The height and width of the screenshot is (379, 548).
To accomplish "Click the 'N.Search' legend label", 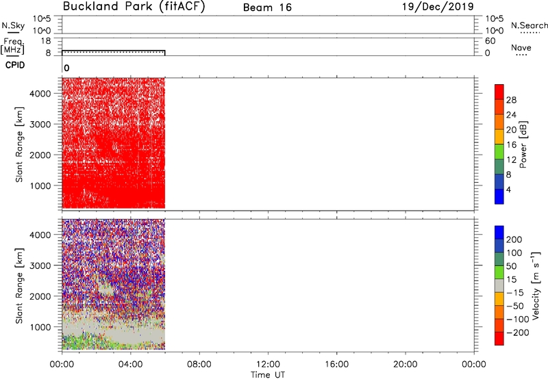I will click(x=529, y=25).
